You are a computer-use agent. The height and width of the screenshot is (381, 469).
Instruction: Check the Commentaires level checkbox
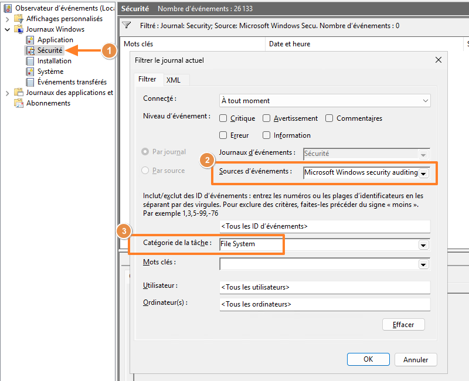329,118
